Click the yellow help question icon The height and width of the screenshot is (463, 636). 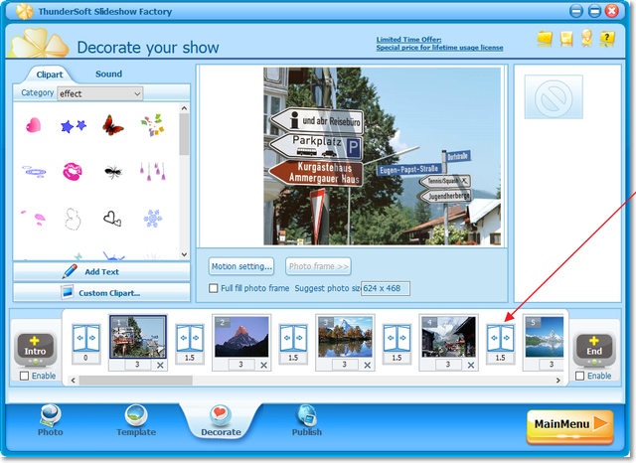pos(607,39)
